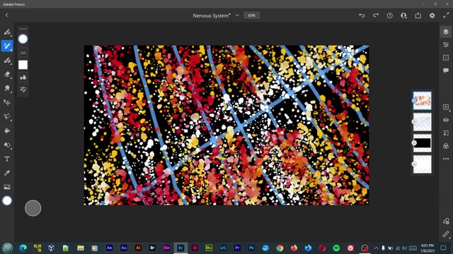Image resolution: width=453 pixels, height=254 pixels.
Task: Launch Adobe Photoshop from taskbar
Action: pyautogui.click(x=251, y=248)
